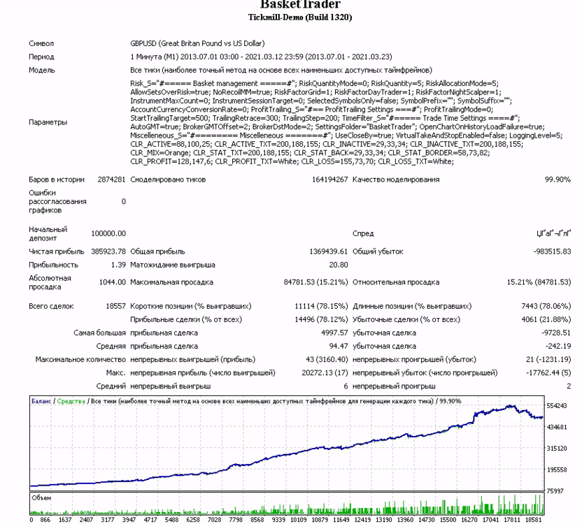Select absolute drawdown value 1044.00
582x524 pixels.
(x=113, y=282)
